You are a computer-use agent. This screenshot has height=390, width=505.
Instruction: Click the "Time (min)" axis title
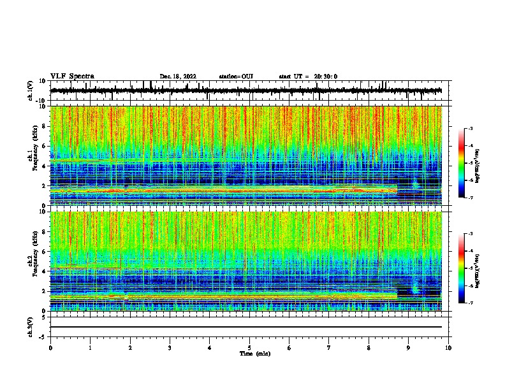click(255, 354)
